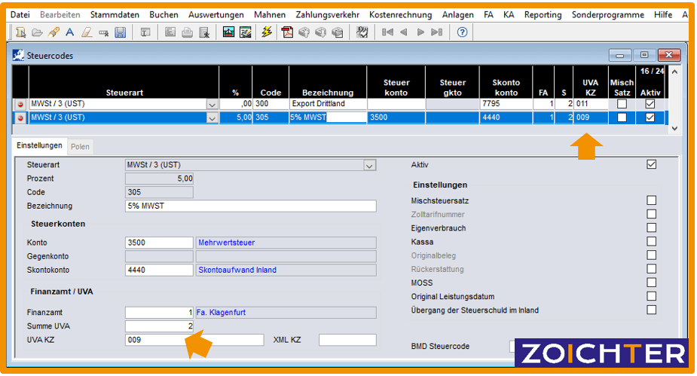Open Steuerart dropdown in the selected 5% MWST row
Viewport: 697px width, 376px height.
[x=212, y=118]
